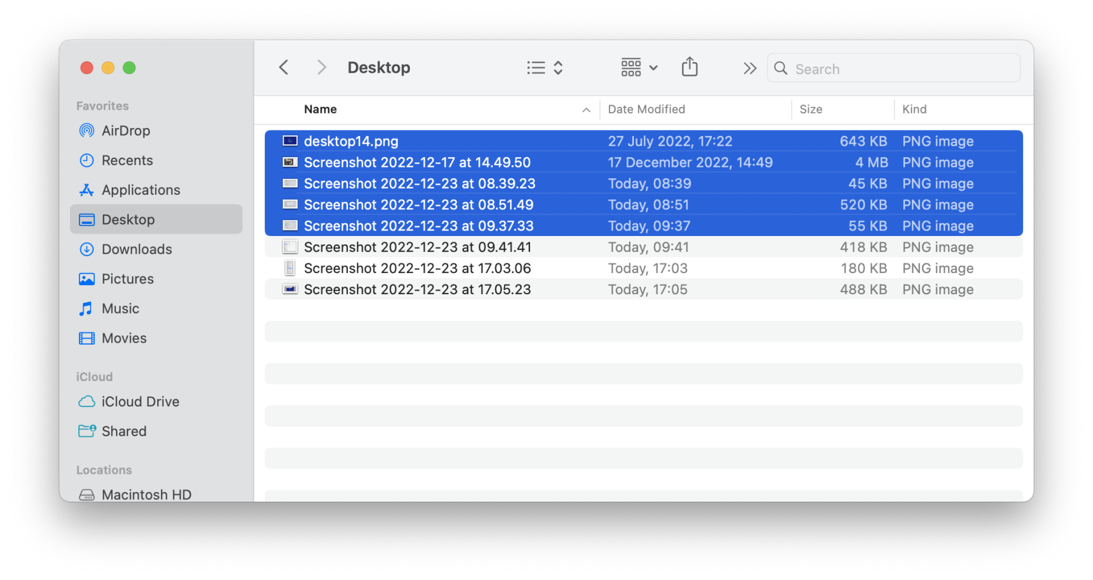Open the Shared iCloud section

[x=124, y=431]
